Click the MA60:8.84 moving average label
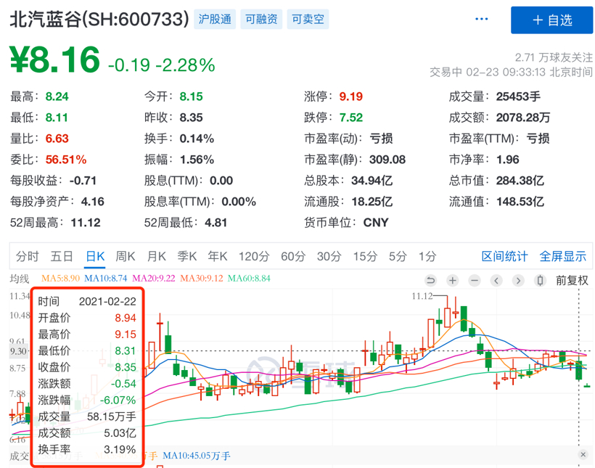This screenshot has width=595, height=468. tap(249, 278)
